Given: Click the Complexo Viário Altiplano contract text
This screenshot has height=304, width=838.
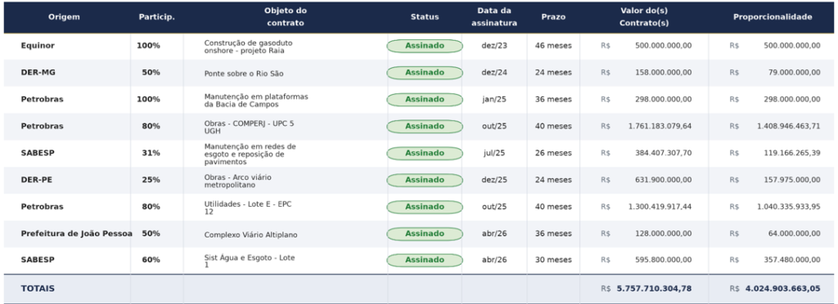Looking at the screenshot, I should pyautogui.click(x=250, y=235).
